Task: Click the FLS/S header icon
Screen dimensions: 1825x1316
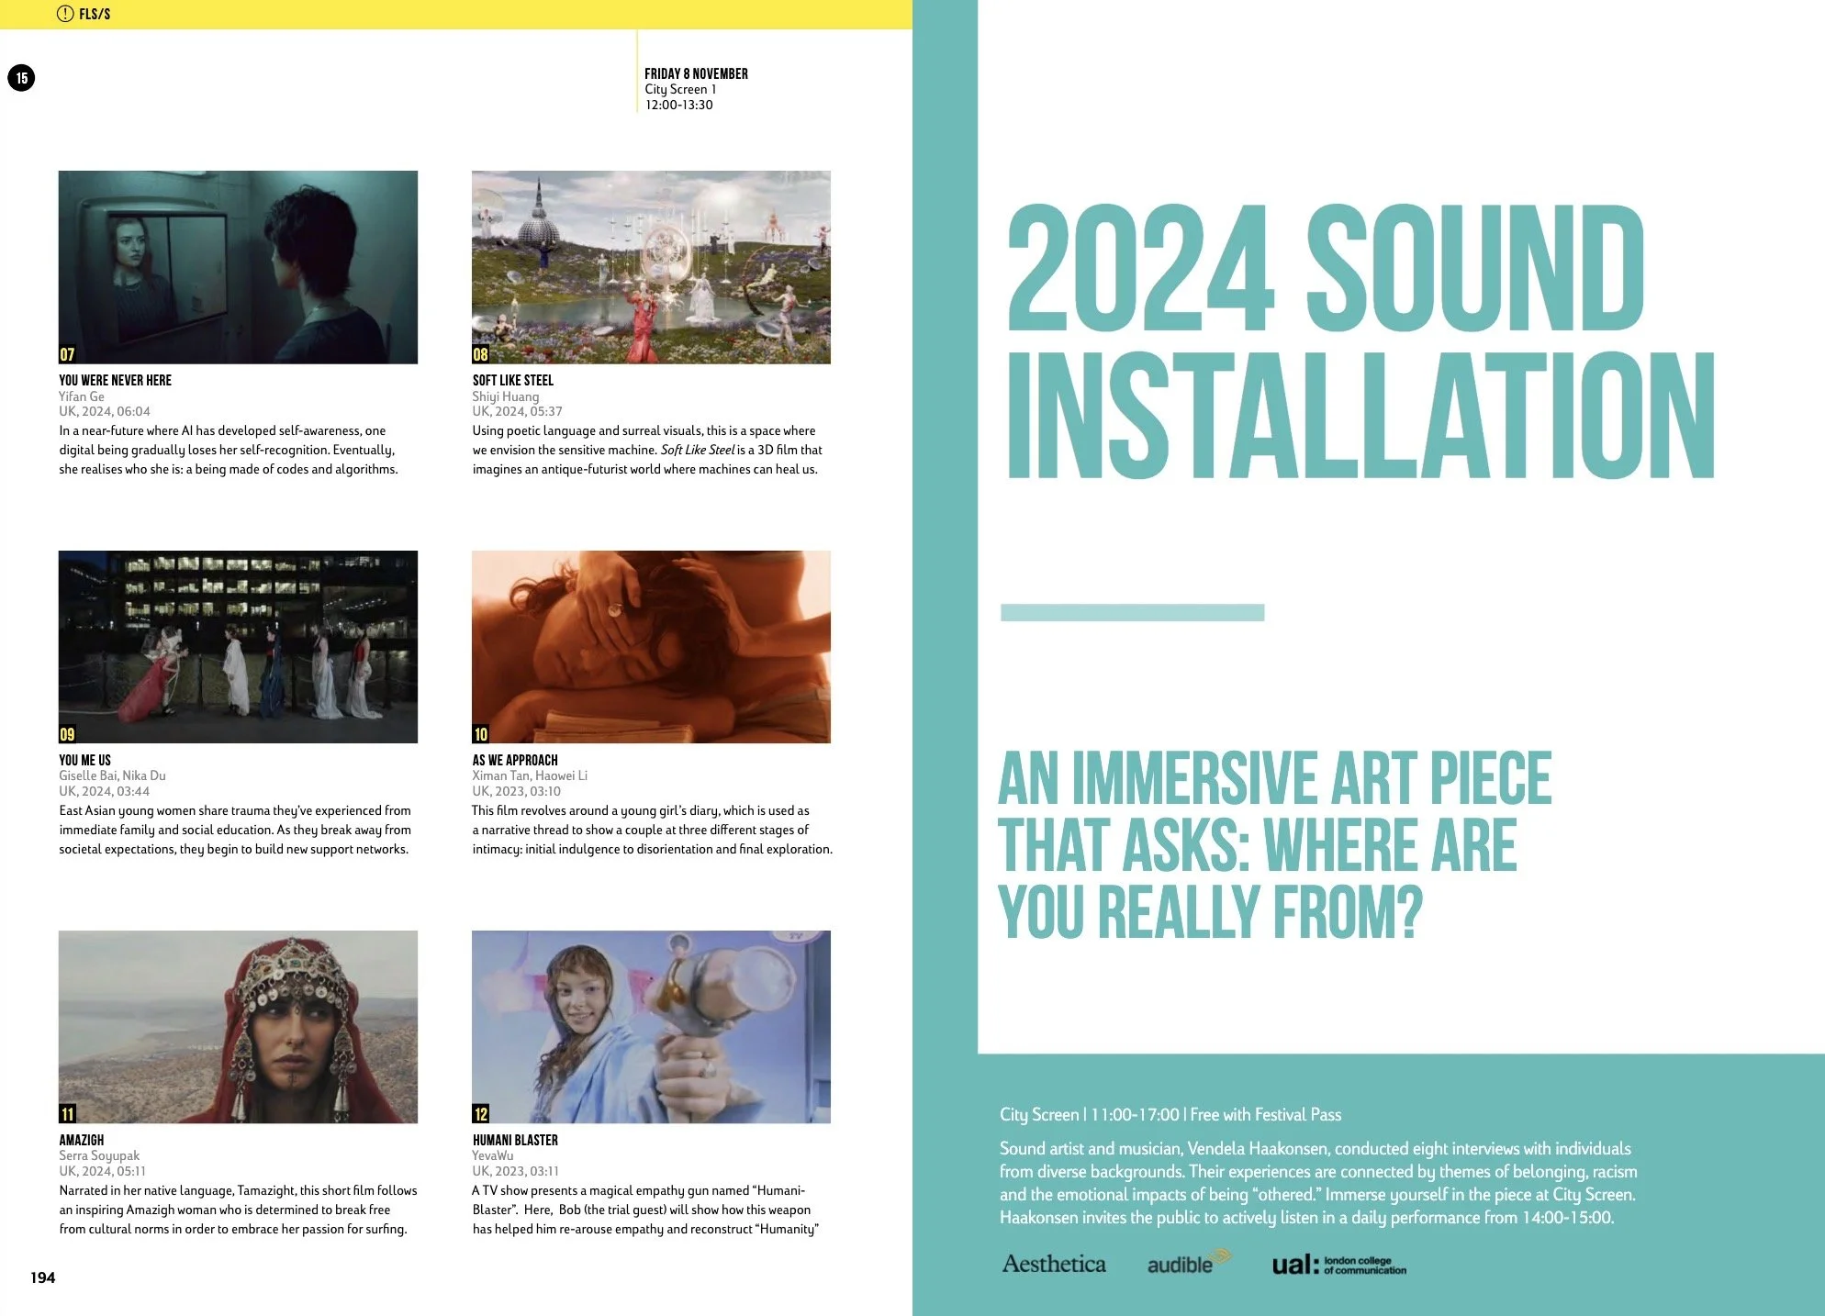Action: coord(65,14)
